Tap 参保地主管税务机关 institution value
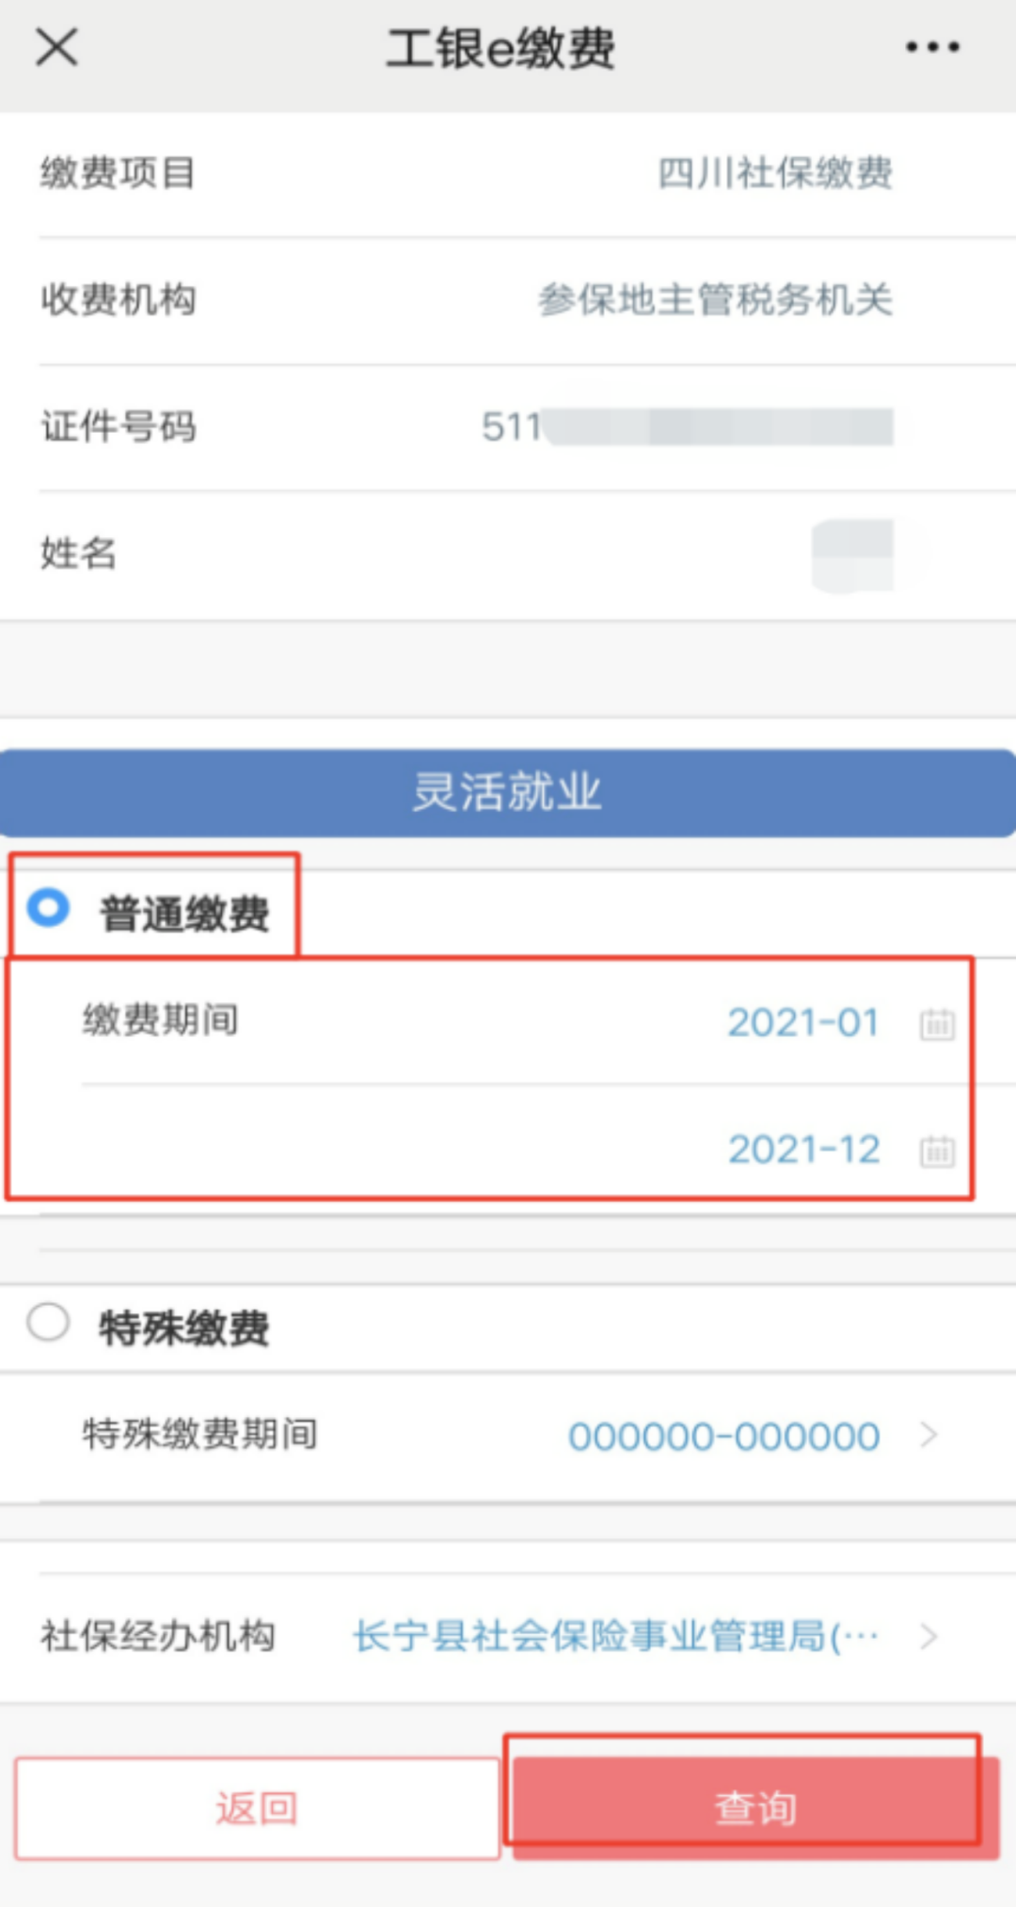 (x=715, y=299)
